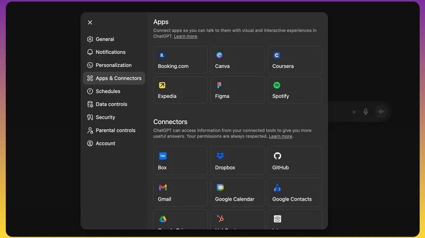
Task: Click the Spotify app icon
Action: point(277,85)
